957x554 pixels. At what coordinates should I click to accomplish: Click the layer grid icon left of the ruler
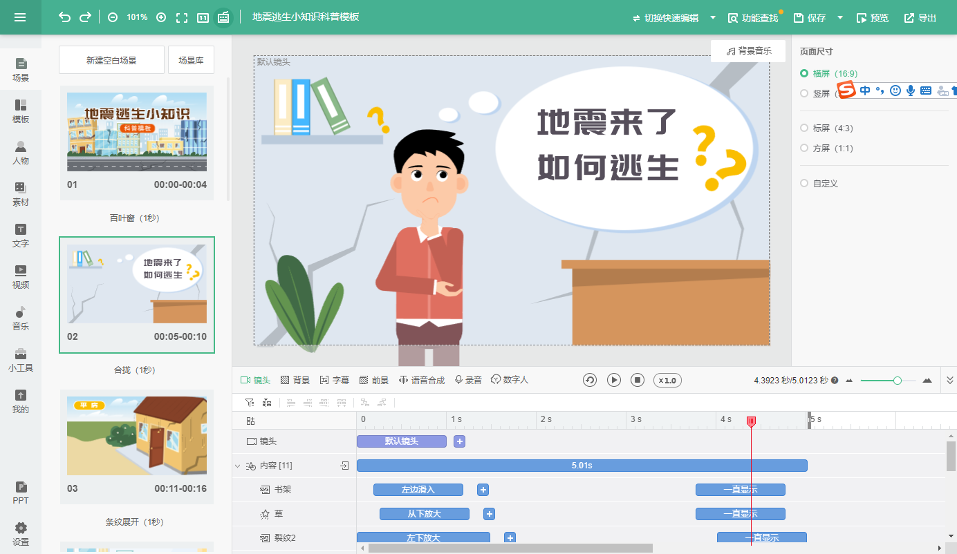pyautogui.click(x=250, y=420)
